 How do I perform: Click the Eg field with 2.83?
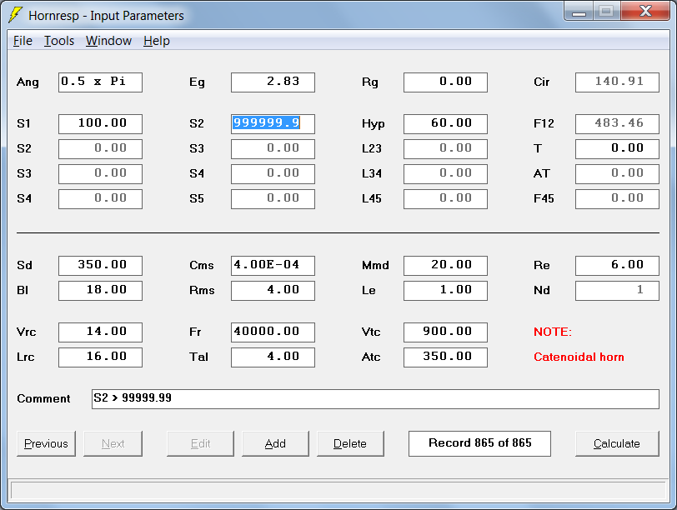tap(273, 82)
